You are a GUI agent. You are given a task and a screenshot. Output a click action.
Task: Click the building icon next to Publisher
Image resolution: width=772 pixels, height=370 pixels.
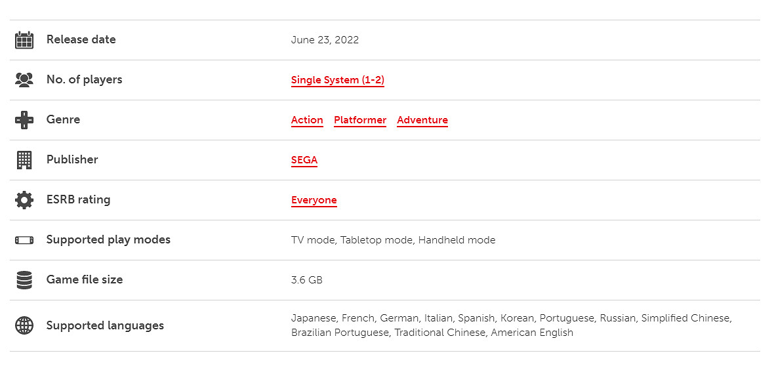click(x=24, y=160)
